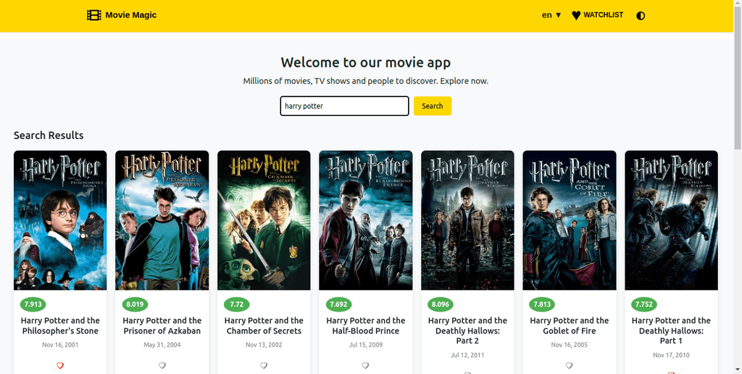Select title Harry Potter and the Deathly Hallows: Part 2

click(x=467, y=331)
